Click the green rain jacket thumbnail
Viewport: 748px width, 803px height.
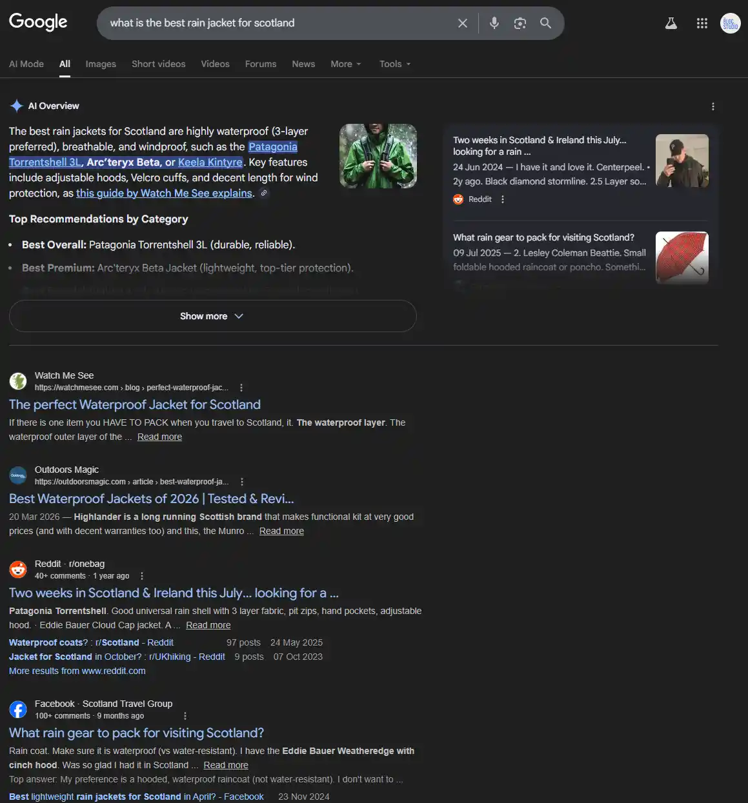[378, 156]
